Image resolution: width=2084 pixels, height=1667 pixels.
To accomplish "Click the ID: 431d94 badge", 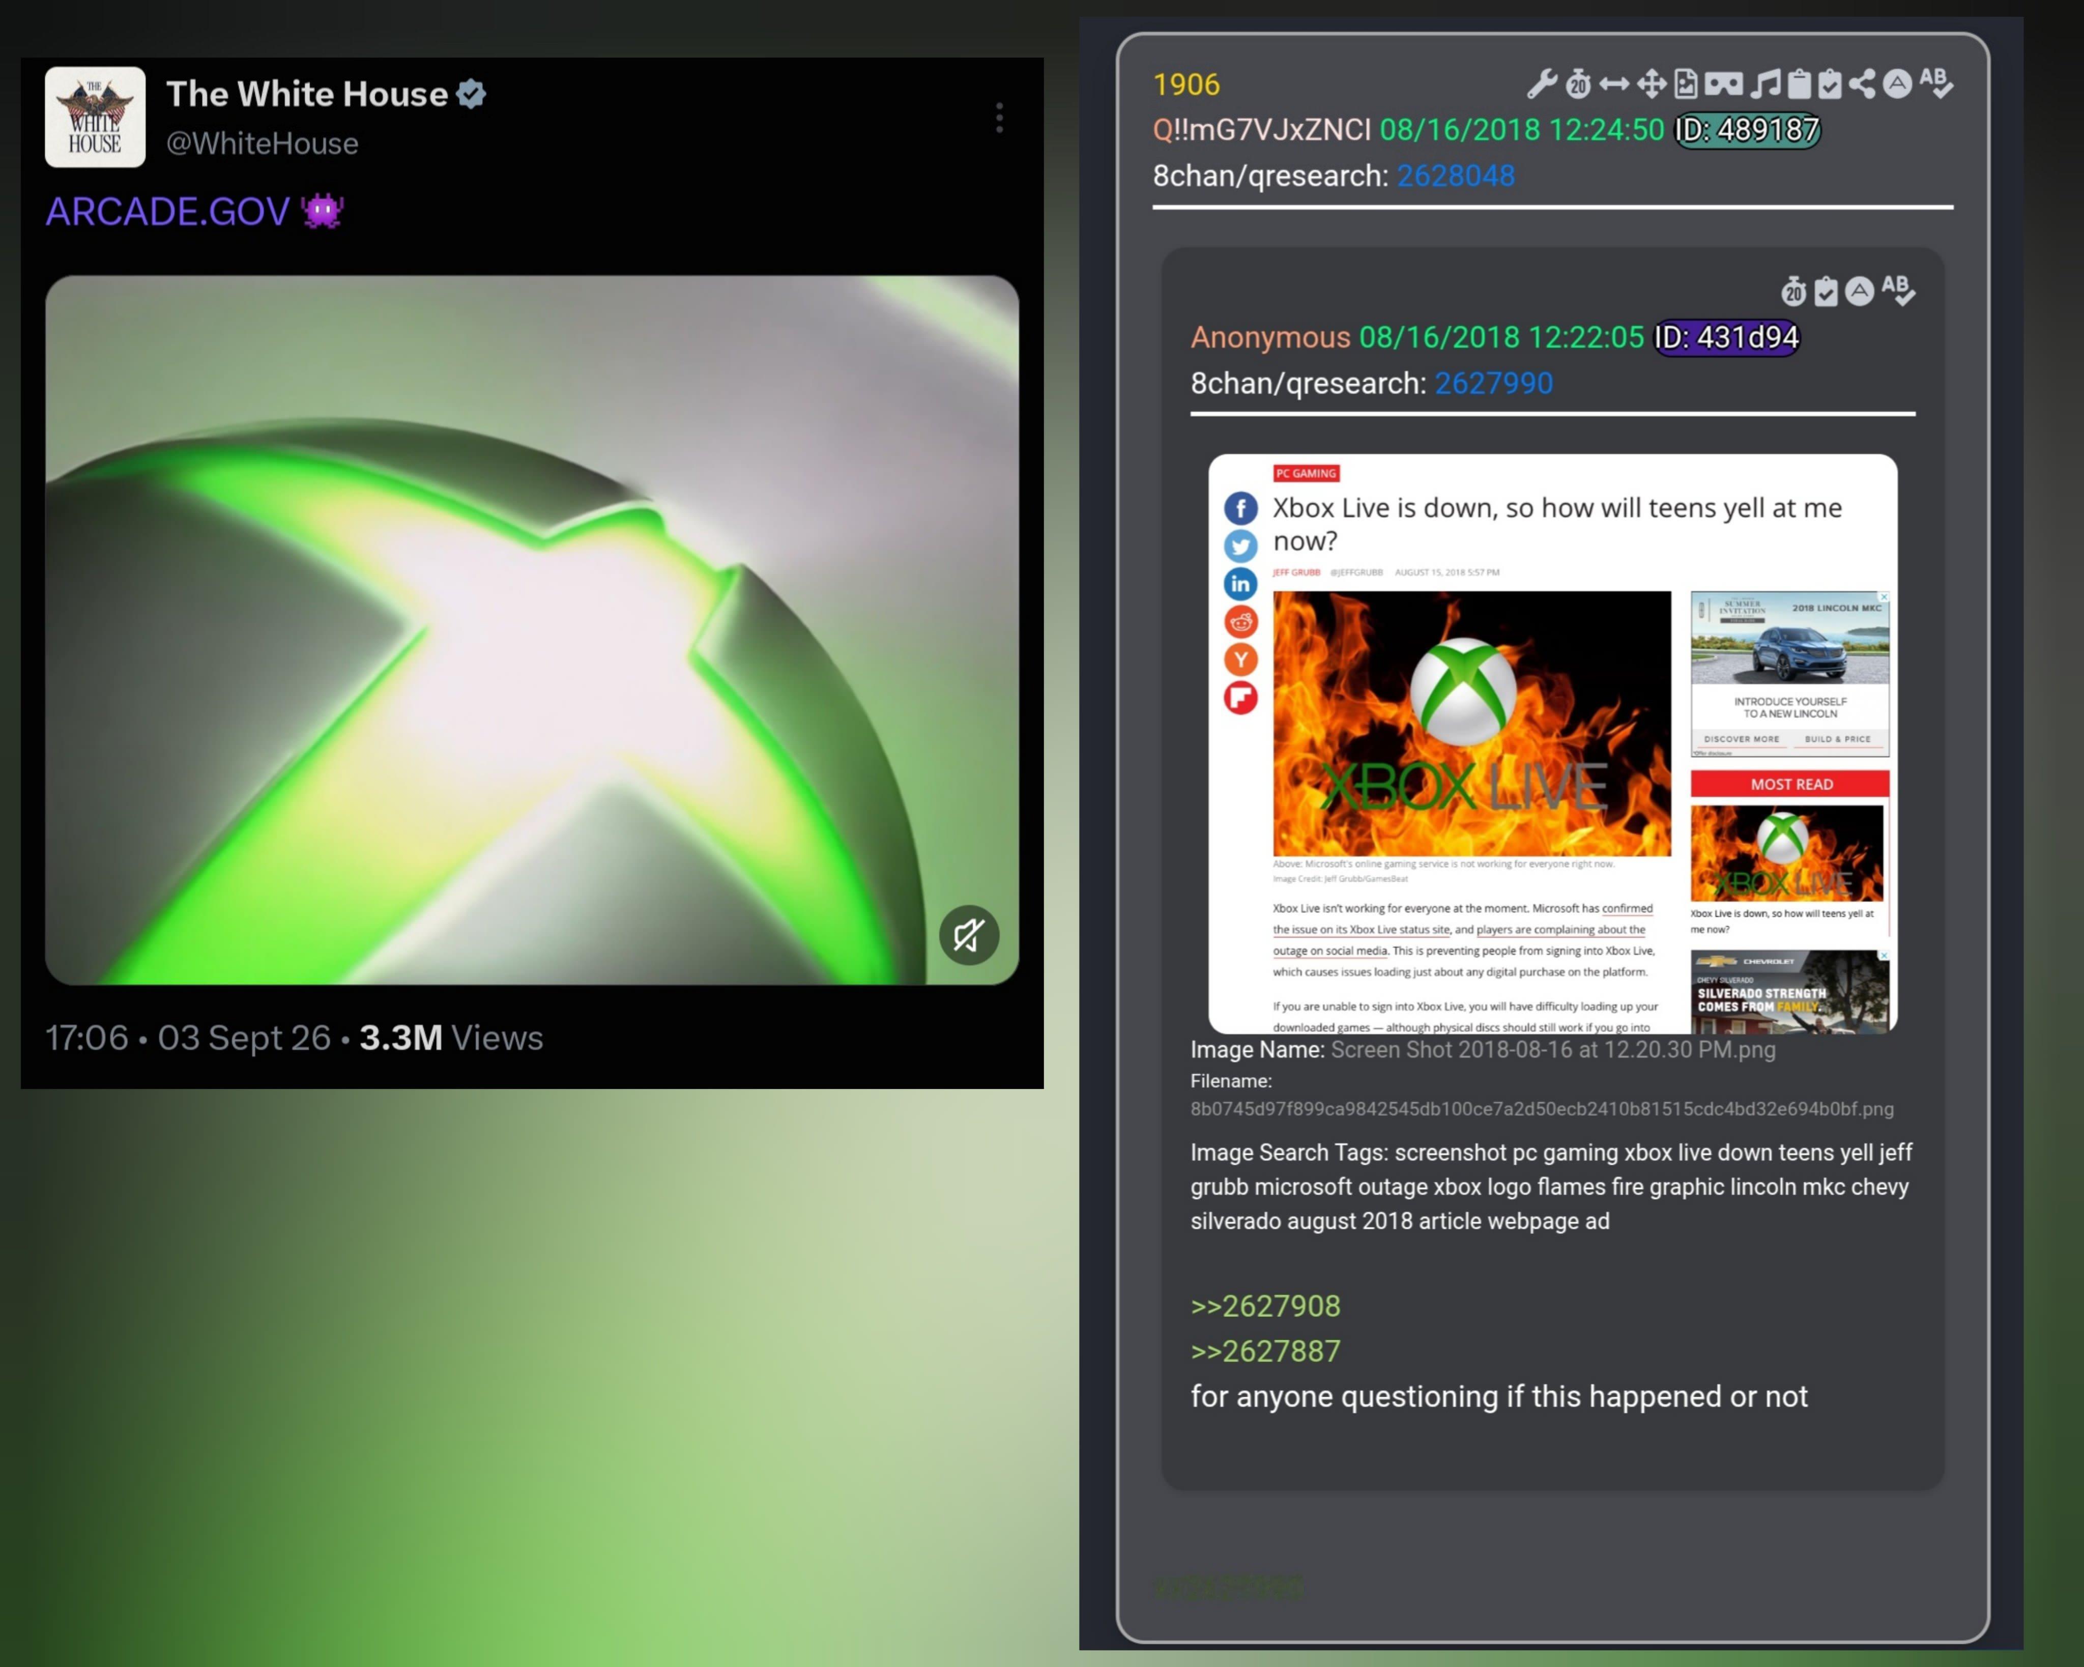I will click(x=1726, y=337).
